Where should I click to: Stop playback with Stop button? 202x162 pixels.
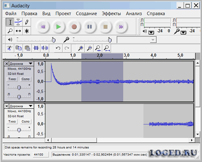105,27
